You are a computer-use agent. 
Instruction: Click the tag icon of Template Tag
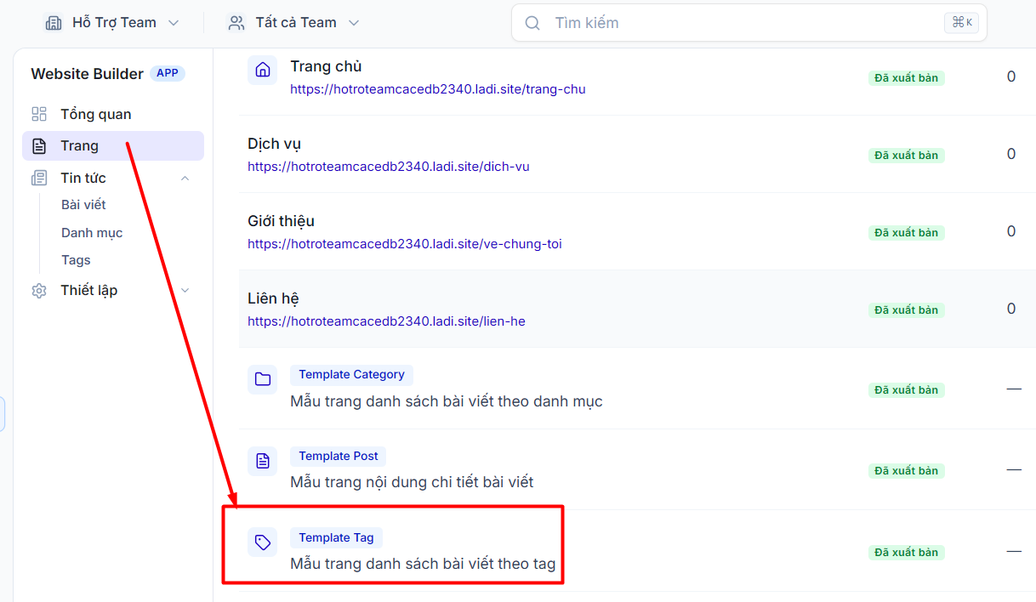click(x=263, y=542)
